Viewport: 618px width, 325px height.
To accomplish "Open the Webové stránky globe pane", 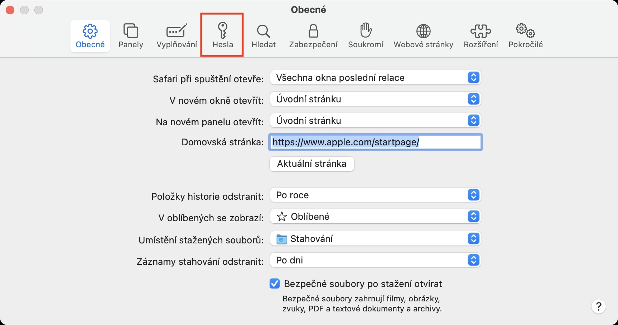I will (423, 35).
